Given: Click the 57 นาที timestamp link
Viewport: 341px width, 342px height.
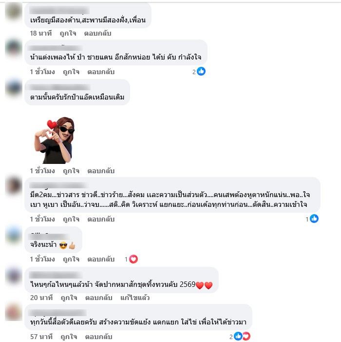Looking at the screenshot, I should pyautogui.click(x=41, y=336).
